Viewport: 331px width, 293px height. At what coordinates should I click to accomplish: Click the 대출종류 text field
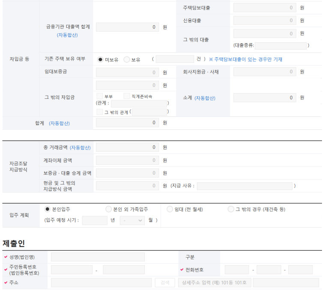click(x=280, y=46)
